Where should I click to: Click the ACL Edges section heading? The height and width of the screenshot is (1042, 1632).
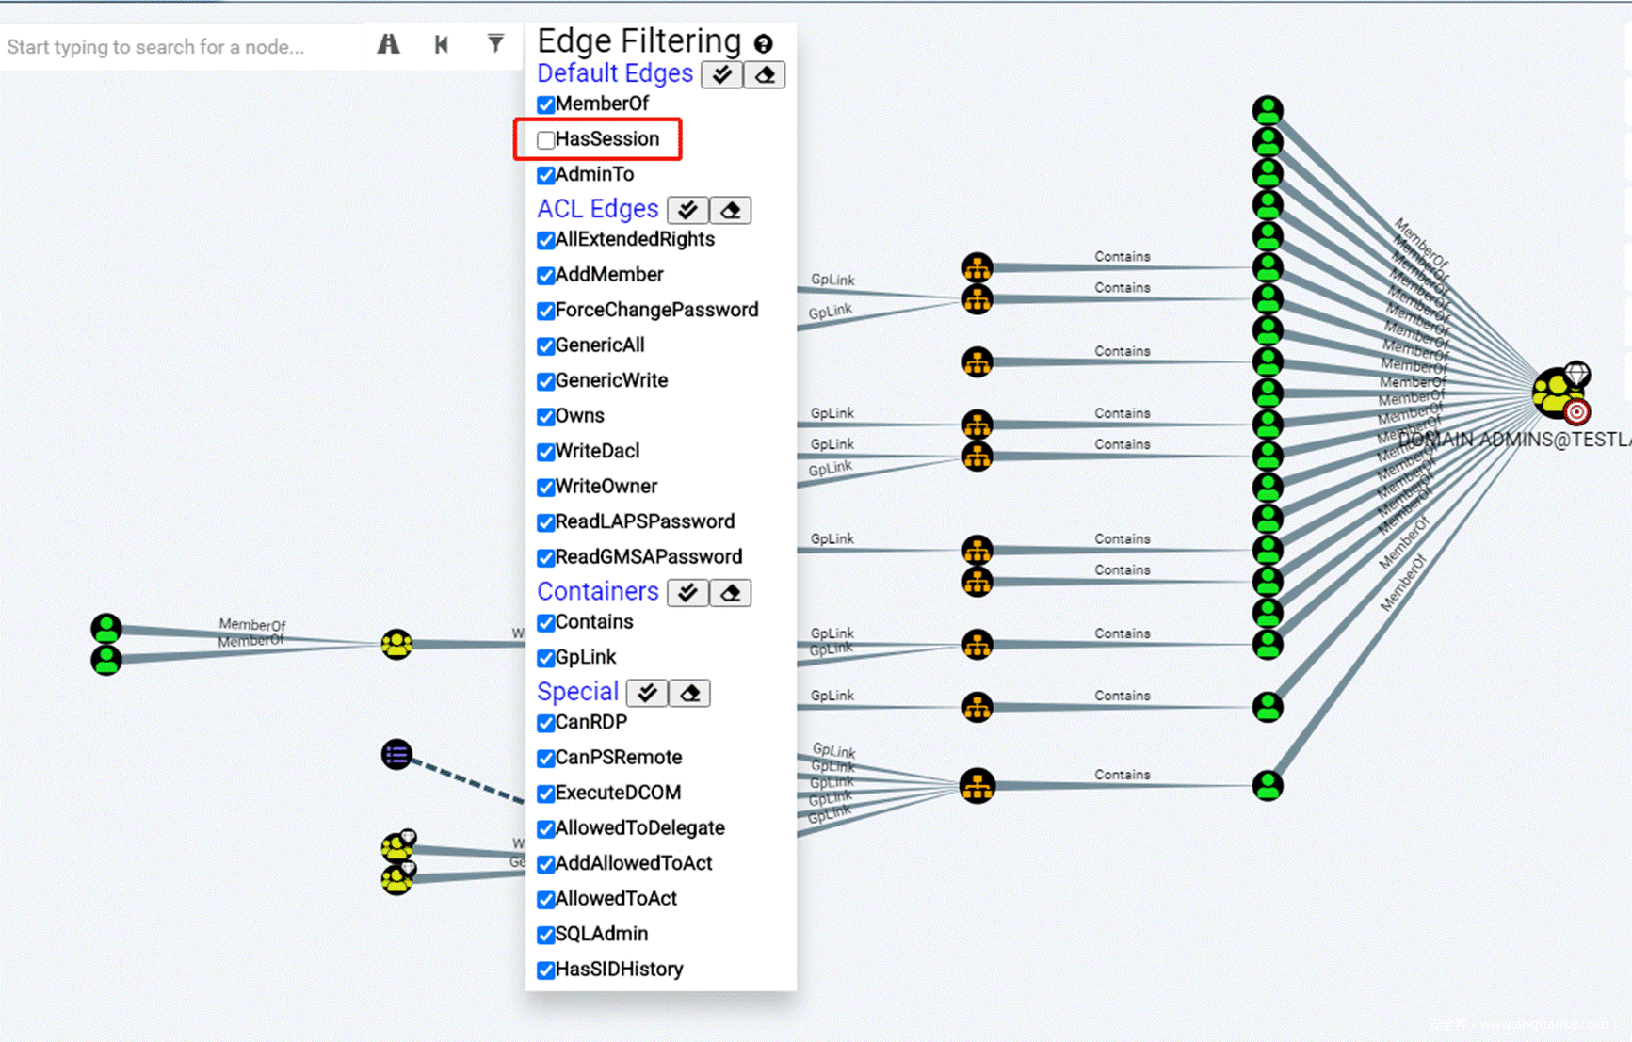coord(597,209)
